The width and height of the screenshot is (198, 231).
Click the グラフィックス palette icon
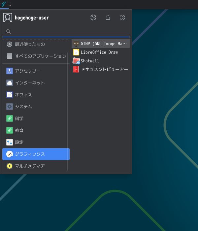point(10,154)
